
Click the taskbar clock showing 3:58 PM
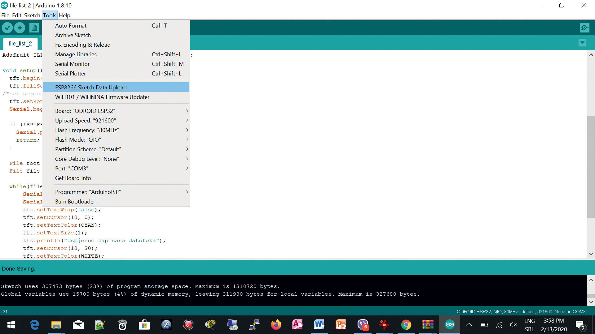[x=554, y=325]
